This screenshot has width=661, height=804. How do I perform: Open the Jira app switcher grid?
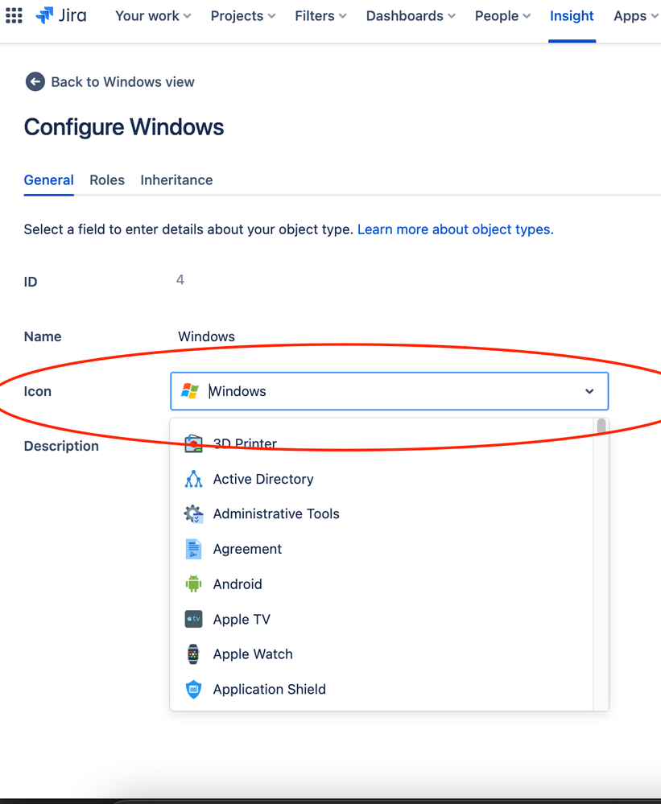pos(14,15)
